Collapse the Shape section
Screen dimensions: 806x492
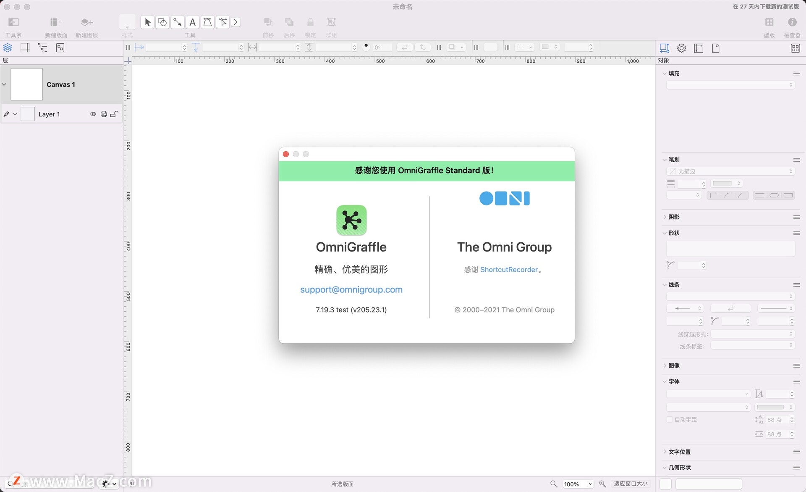click(x=664, y=233)
